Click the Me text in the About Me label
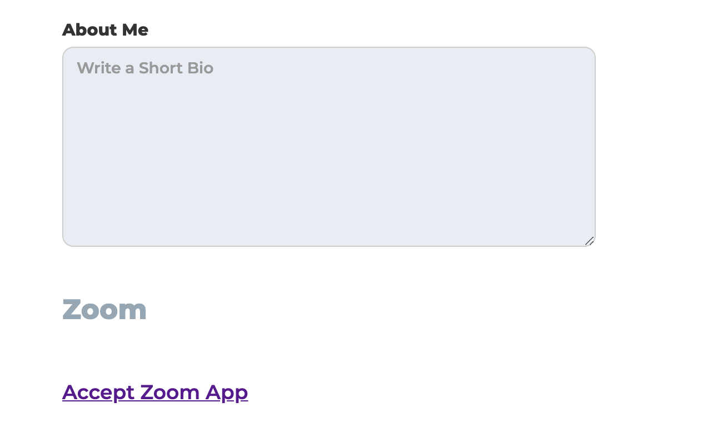The width and height of the screenshot is (708, 427). [135, 30]
